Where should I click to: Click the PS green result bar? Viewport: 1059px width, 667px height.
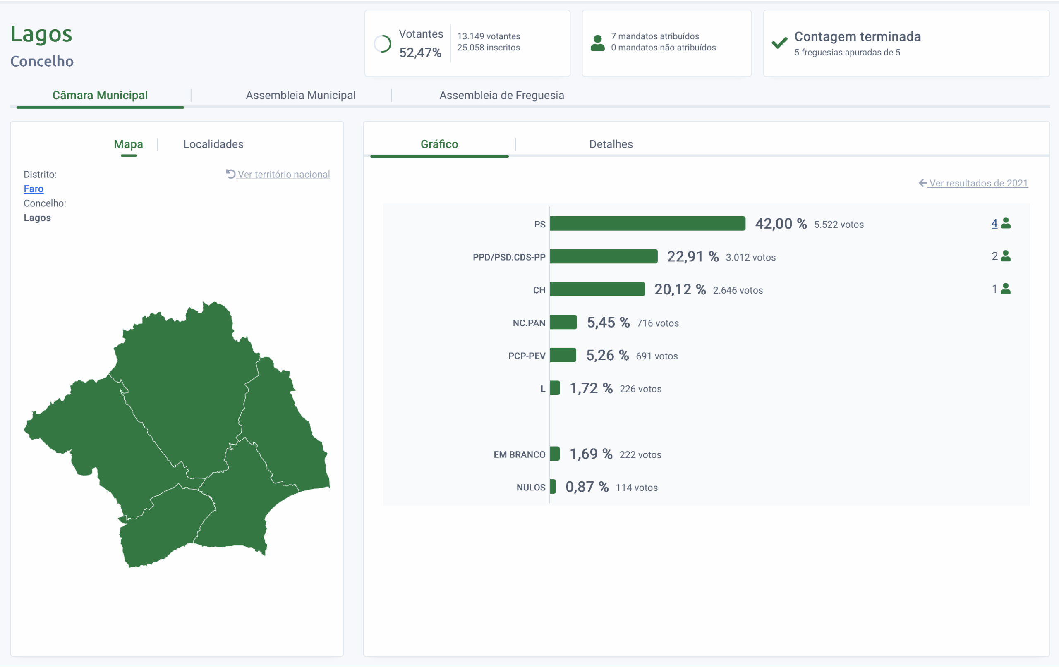[x=647, y=223]
